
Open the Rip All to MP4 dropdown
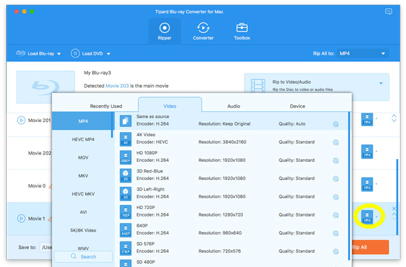[x=363, y=53]
